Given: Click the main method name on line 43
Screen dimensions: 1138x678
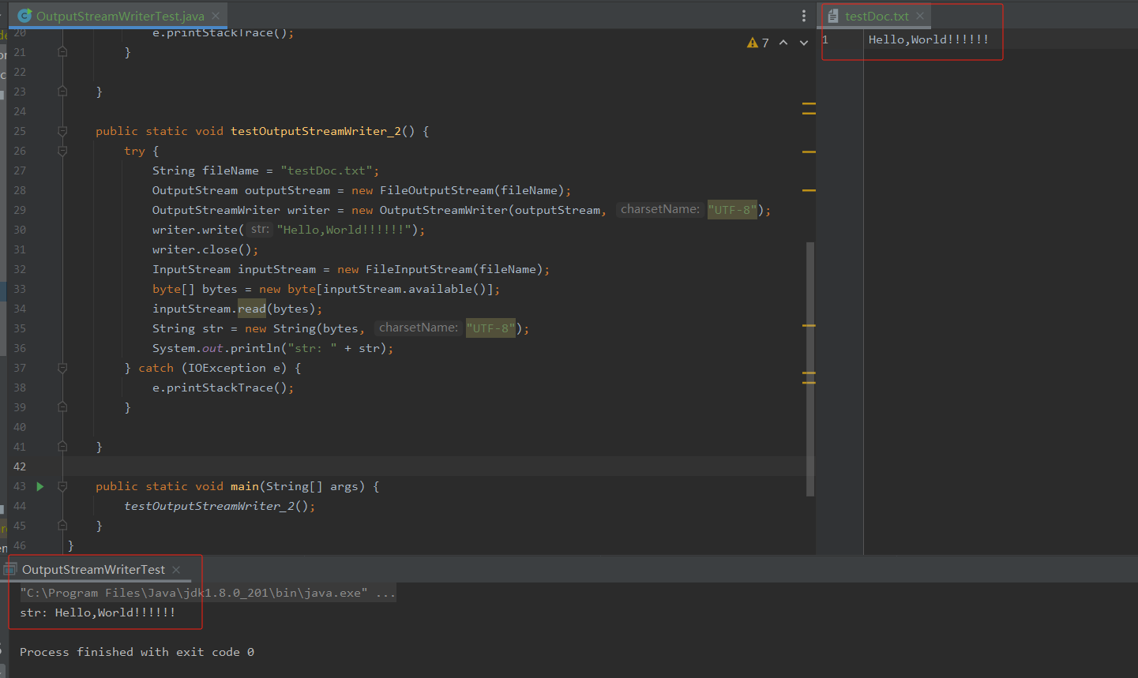Looking at the screenshot, I should click(x=245, y=486).
